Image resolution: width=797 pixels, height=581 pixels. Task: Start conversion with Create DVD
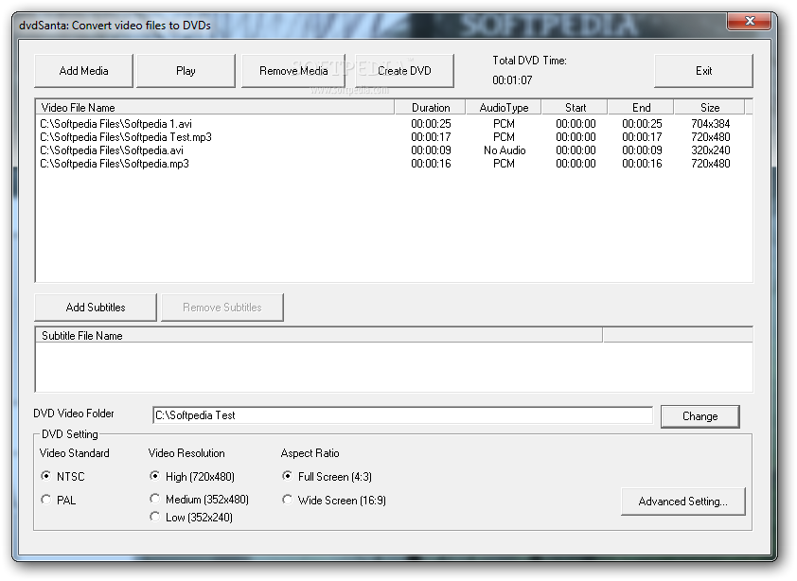tap(404, 71)
